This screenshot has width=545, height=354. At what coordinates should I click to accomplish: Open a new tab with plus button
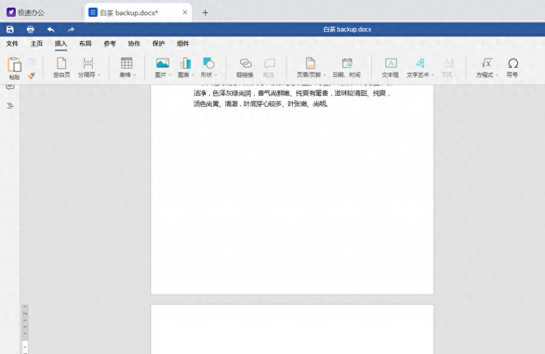coord(205,13)
